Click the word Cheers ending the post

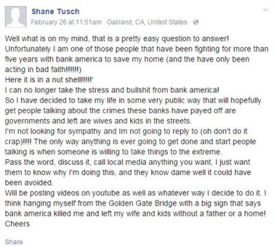(17, 224)
